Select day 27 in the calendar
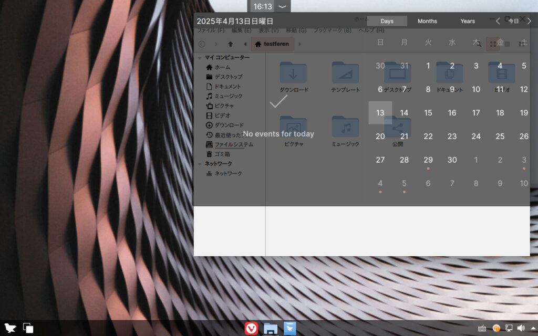 pos(380,160)
